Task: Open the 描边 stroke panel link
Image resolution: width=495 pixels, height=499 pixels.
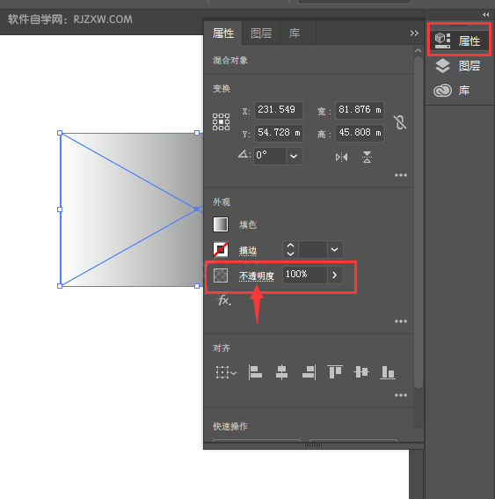Action: 248,251
